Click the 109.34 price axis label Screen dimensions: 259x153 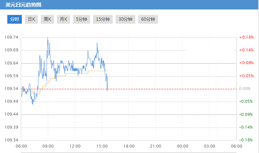11,140
